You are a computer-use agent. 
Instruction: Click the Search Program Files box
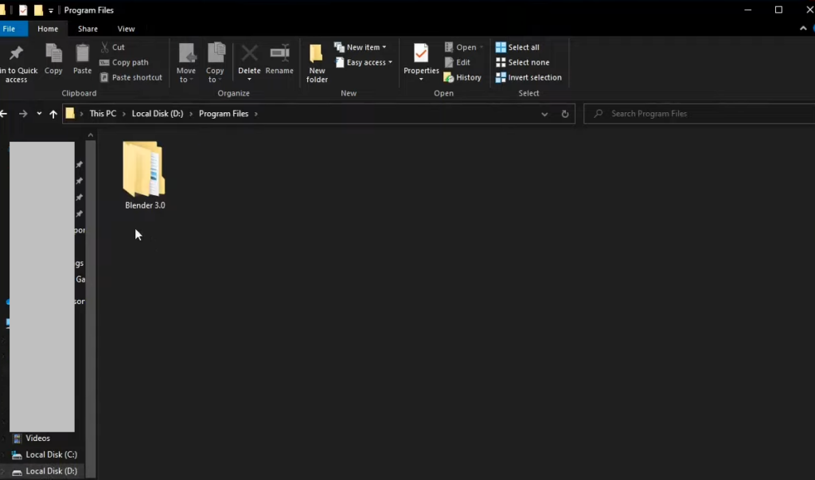[x=699, y=113]
